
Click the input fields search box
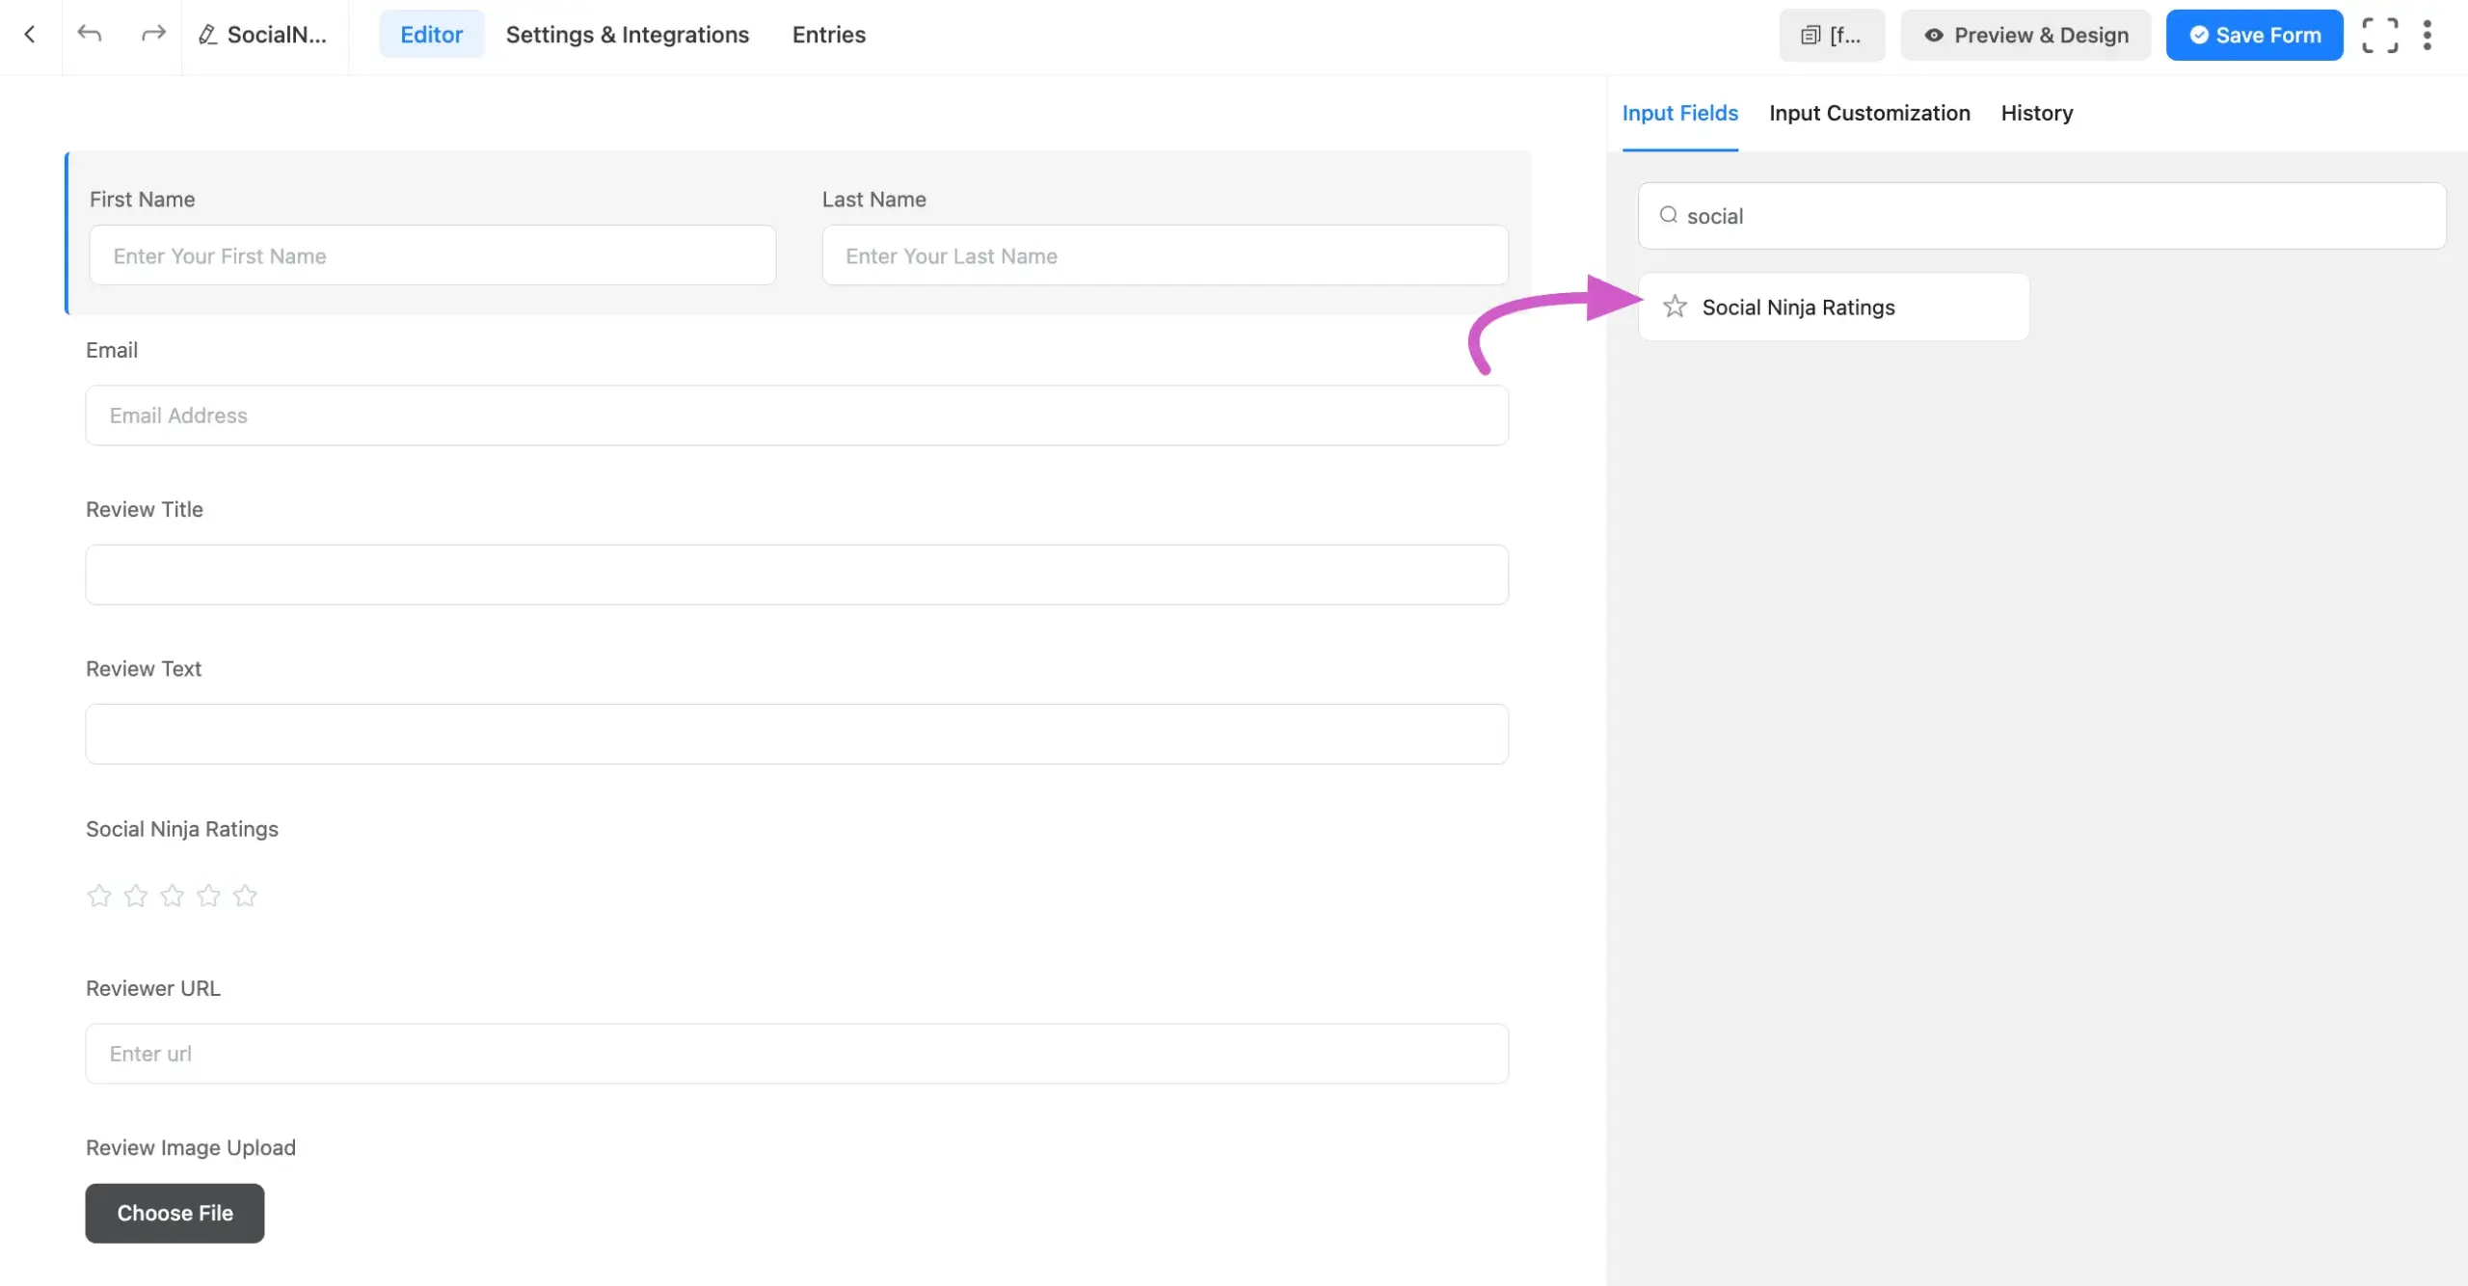(2041, 216)
